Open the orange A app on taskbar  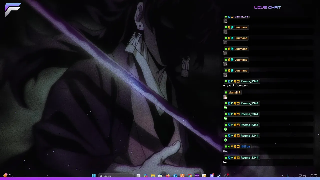pos(182,176)
